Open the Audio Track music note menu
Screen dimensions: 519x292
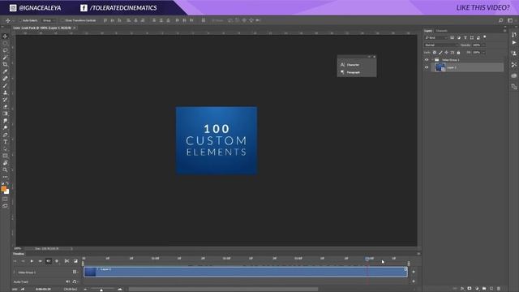coord(75,281)
